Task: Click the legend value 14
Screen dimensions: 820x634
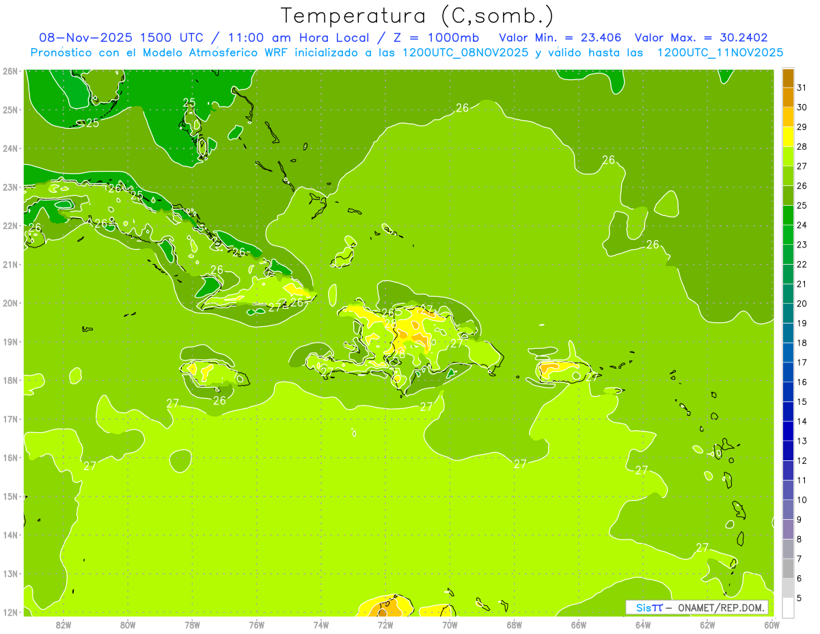Action: (x=802, y=421)
